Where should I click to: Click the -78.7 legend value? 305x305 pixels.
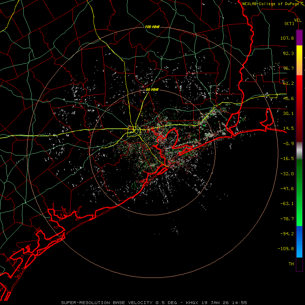[287, 219]
